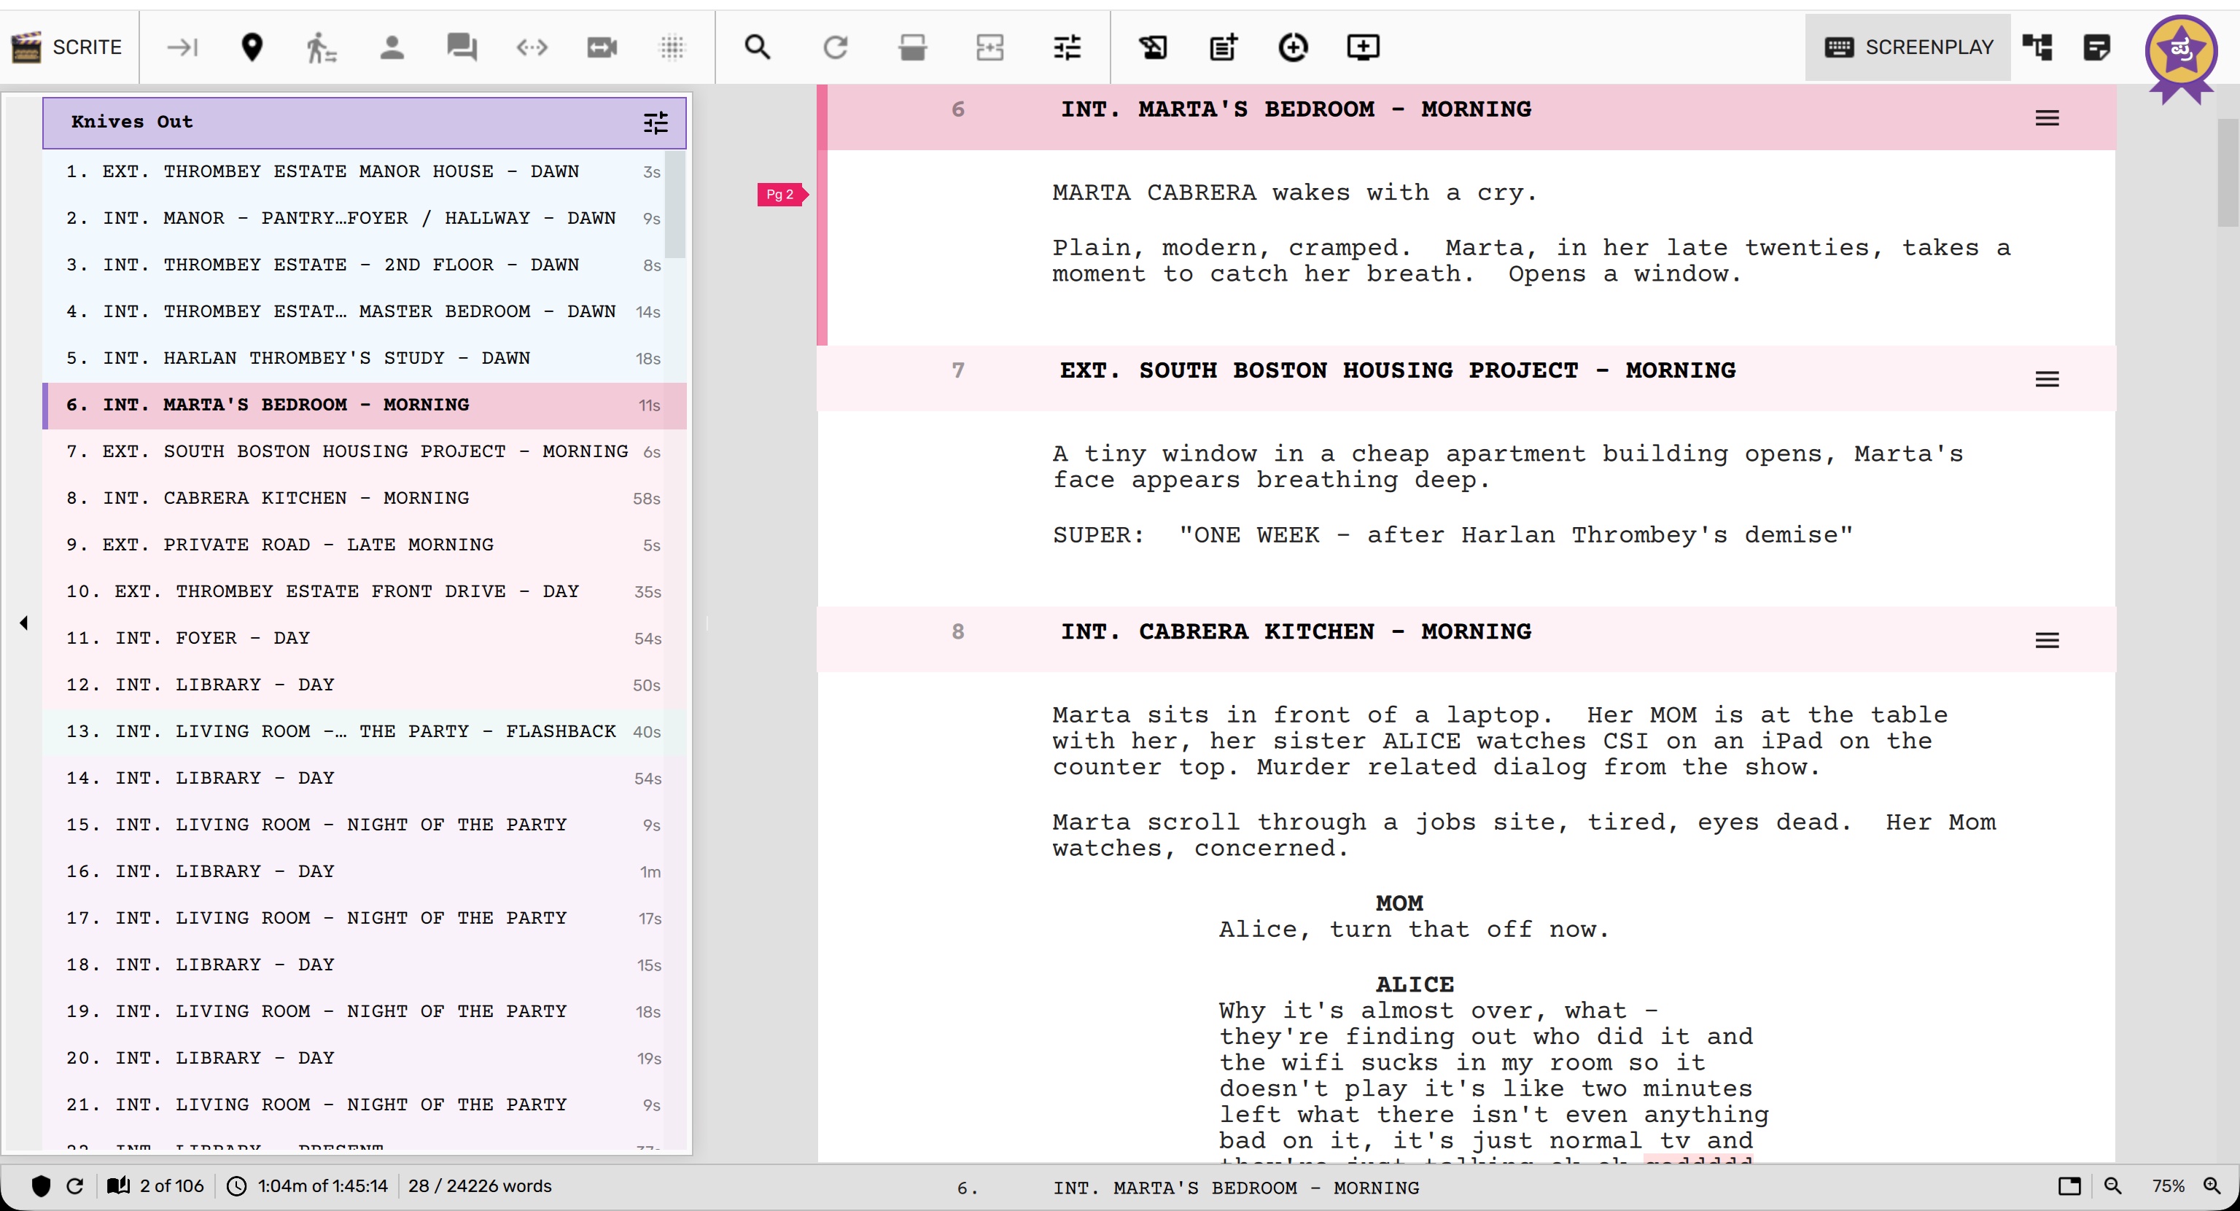This screenshot has height=1211, width=2240.
Task: Click the user profile badge icon
Action: click(2180, 52)
